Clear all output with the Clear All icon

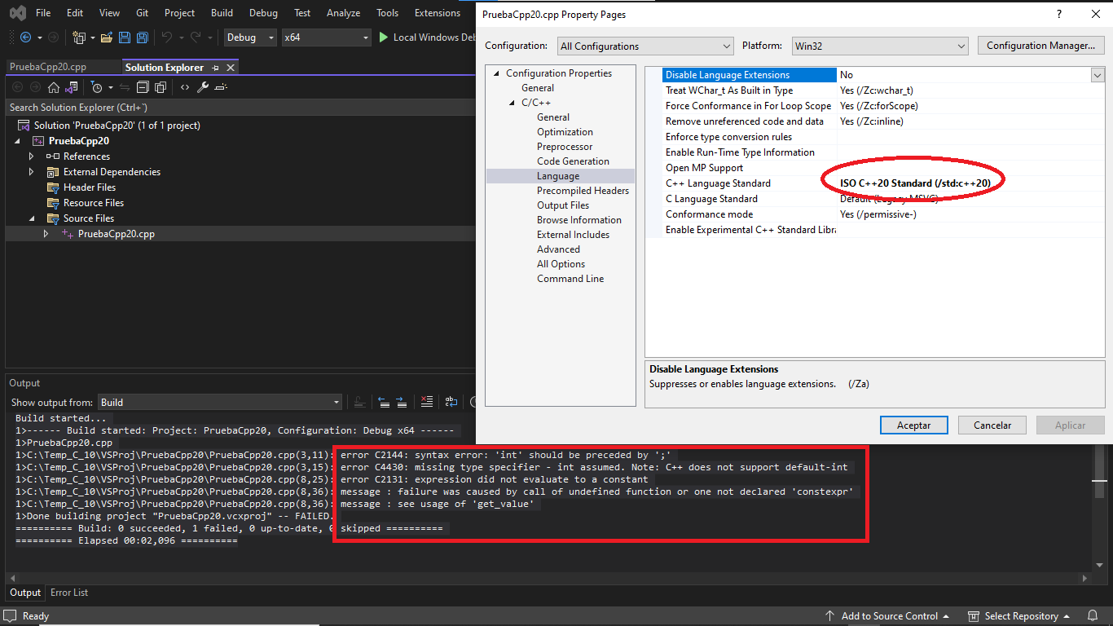click(426, 402)
